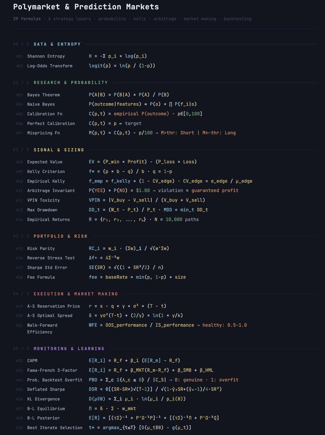Click the "Shannon Entropy" row label
325x435 pixels.
(46, 56)
